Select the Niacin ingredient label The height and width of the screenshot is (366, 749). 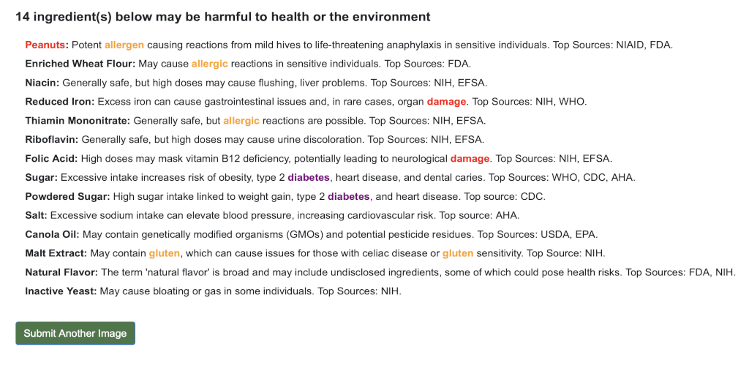(42, 83)
